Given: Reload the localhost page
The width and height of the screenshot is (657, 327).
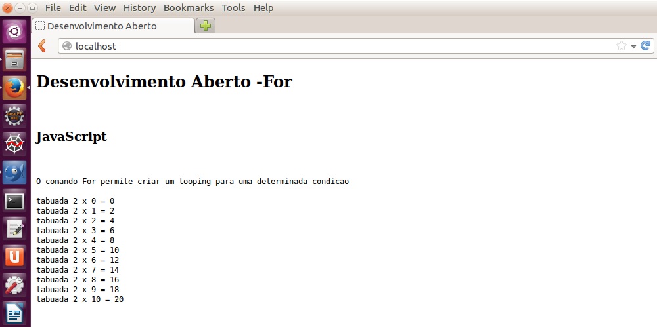Looking at the screenshot, I should point(645,46).
